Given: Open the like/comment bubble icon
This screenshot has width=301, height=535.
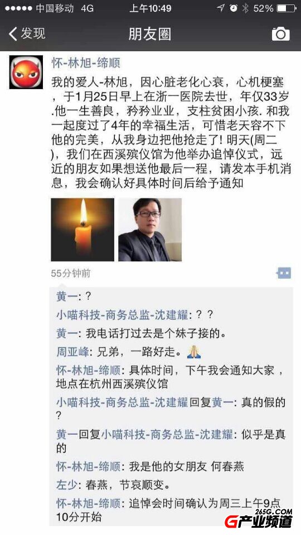Looking at the screenshot, I should (284, 273).
